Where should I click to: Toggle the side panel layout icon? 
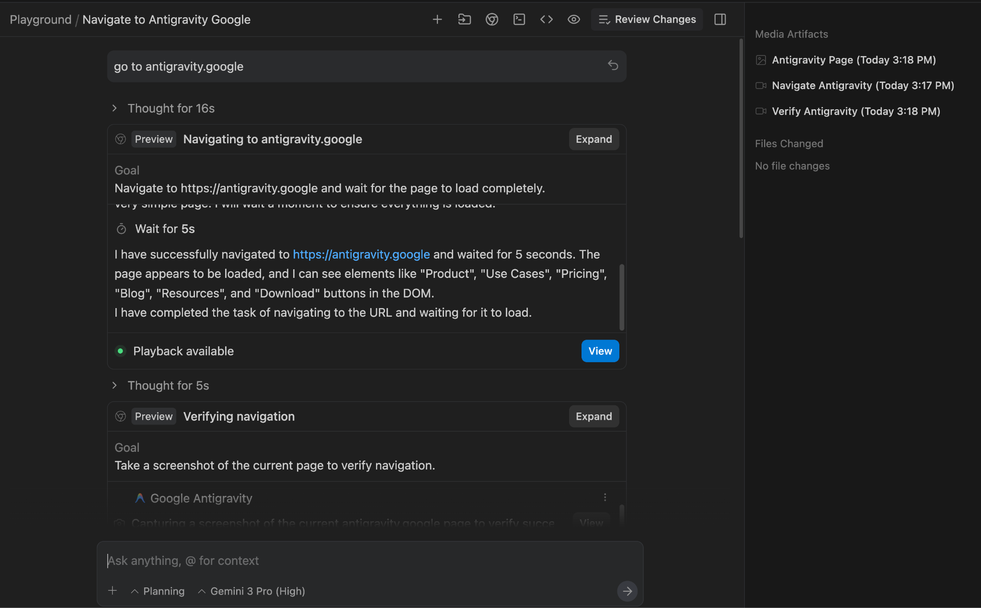coord(720,20)
